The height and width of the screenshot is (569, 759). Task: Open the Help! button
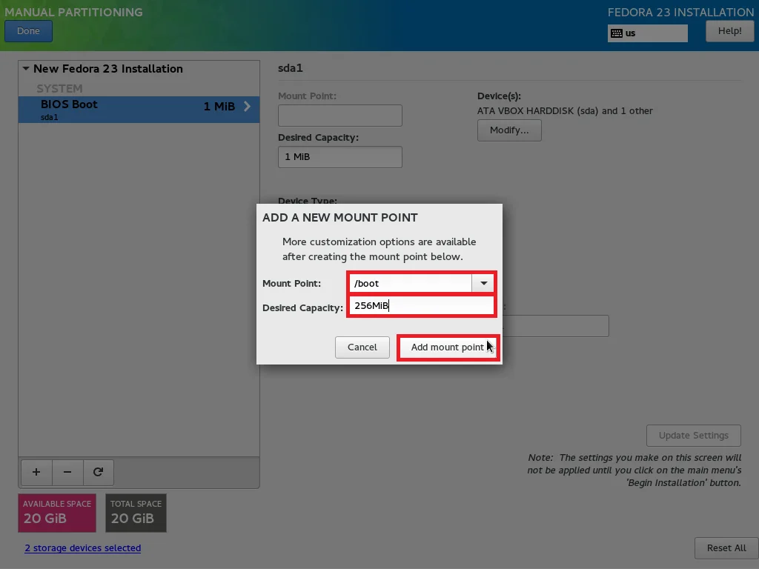coord(729,31)
